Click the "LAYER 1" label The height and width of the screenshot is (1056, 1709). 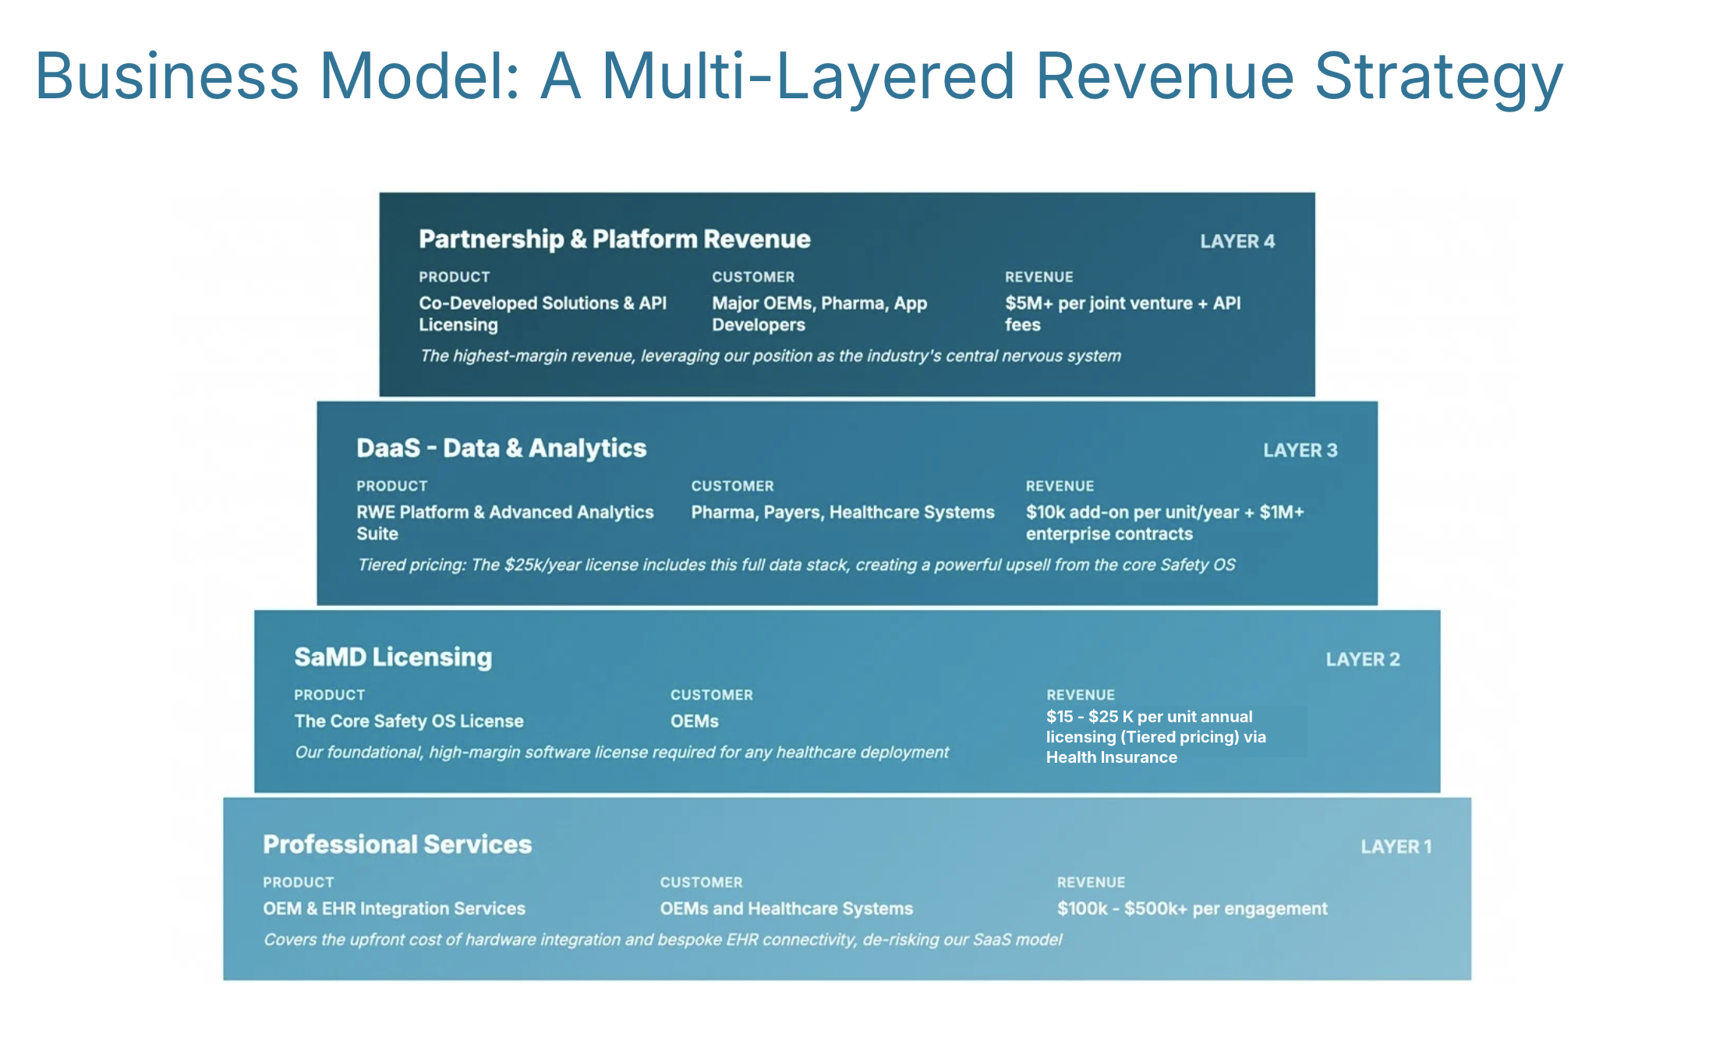[1396, 845]
